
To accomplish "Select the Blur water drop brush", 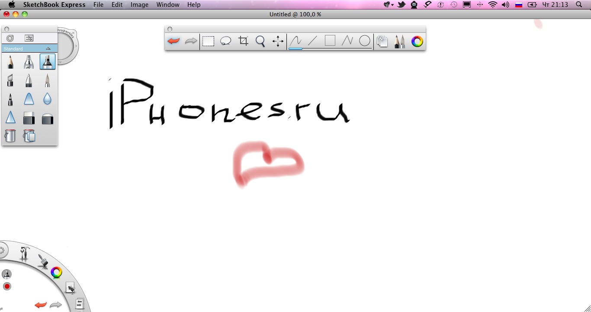I will [48, 99].
